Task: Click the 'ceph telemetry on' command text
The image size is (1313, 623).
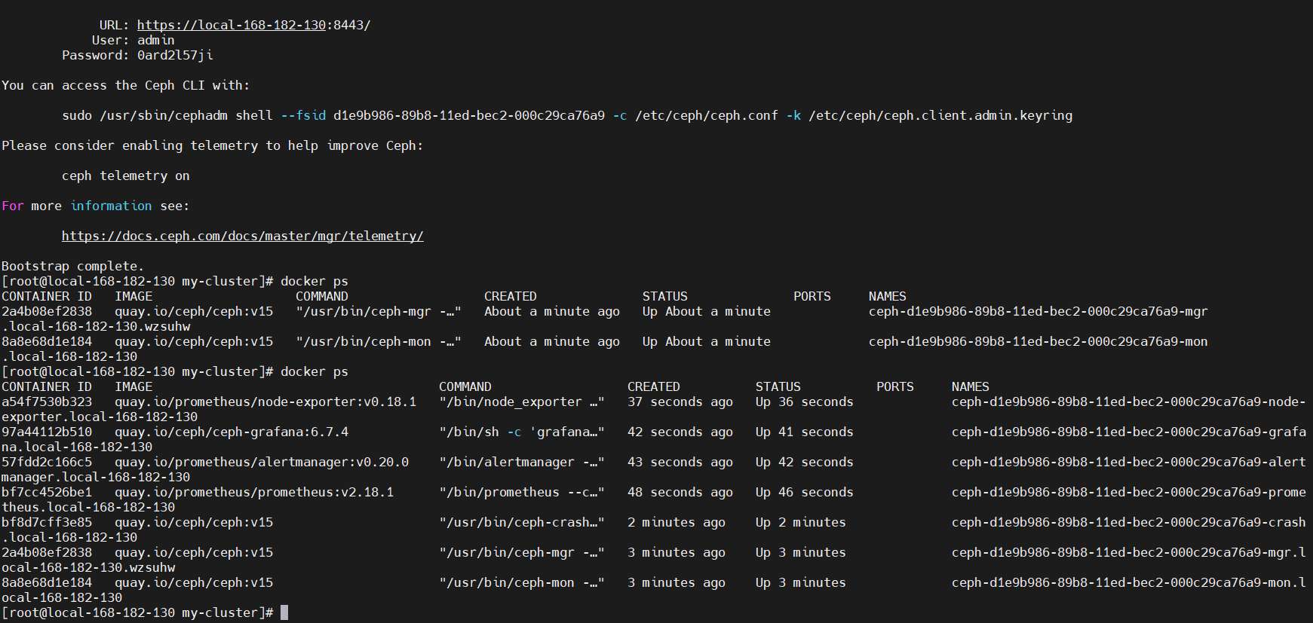Action: [126, 176]
